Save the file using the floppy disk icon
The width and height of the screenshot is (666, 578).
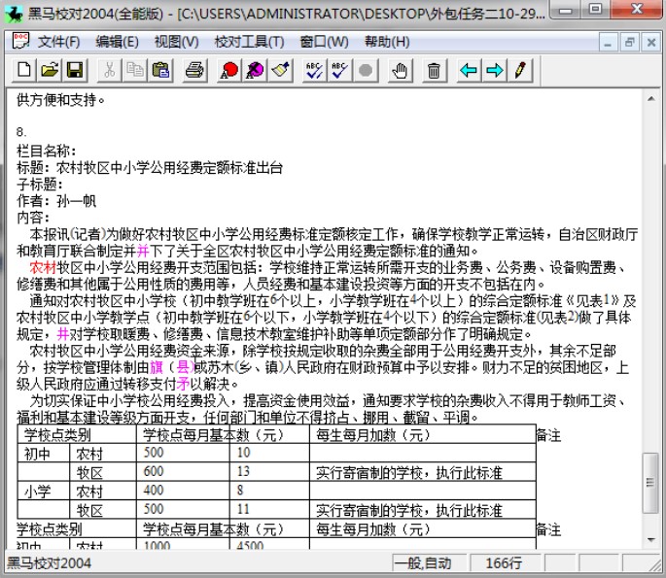pos(74,70)
